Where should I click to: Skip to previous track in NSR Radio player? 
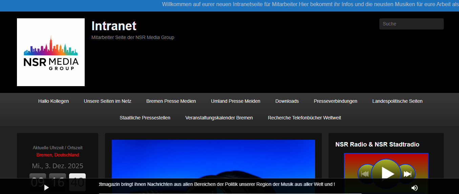click(x=365, y=174)
